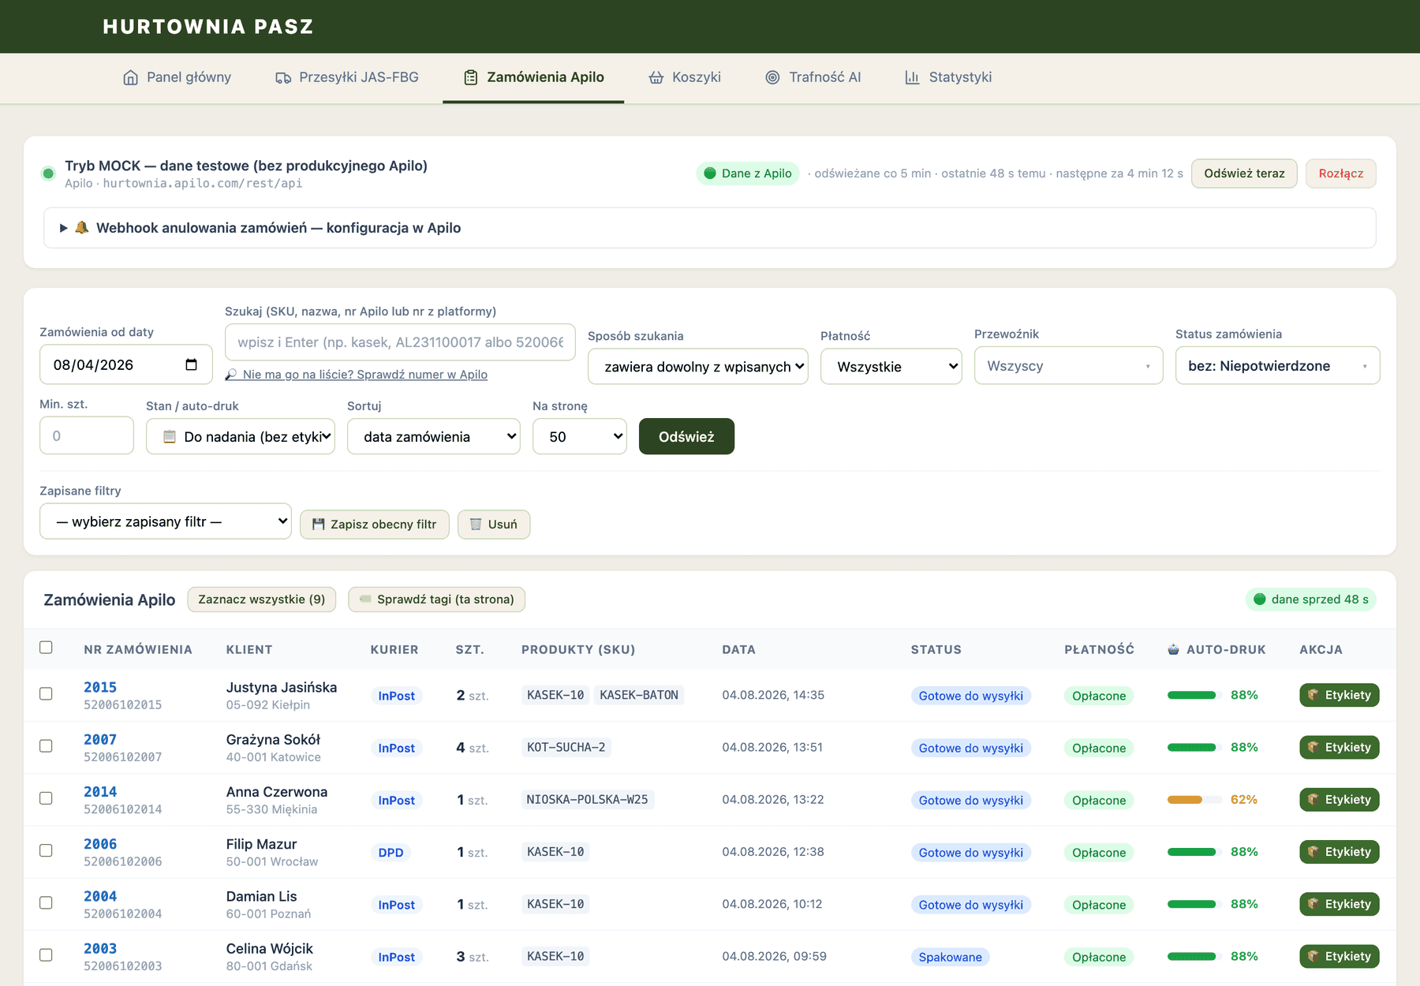Click Zaznacz wszystkie (9) button
1420x986 pixels.
[x=262, y=599]
